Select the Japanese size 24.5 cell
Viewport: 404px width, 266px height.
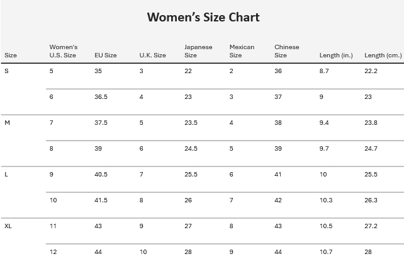pyautogui.click(x=191, y=149)
